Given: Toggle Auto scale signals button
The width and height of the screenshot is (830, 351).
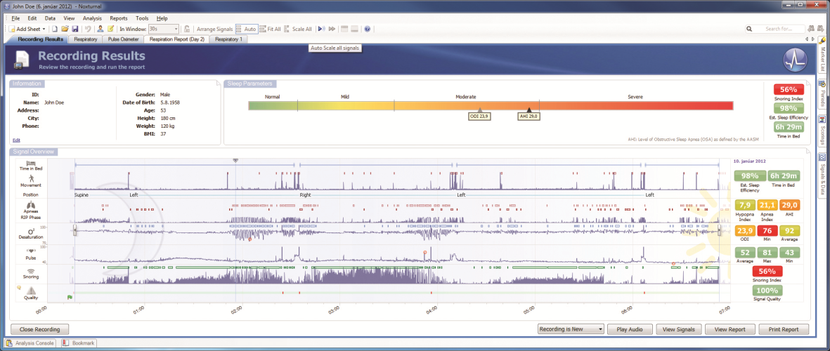Looking at the screenshot, I should 246,29.
